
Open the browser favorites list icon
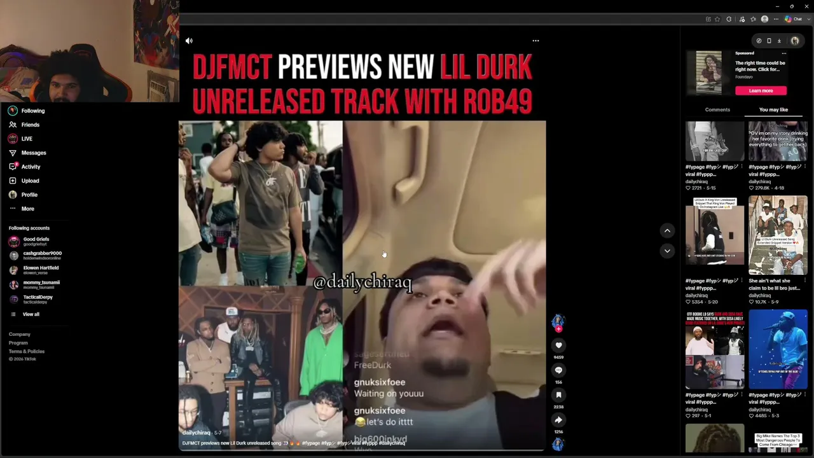pos(753,19)
